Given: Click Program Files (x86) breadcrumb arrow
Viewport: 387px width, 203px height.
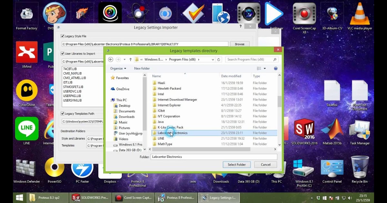Looking at the screenshot, I should coord(199,60).
